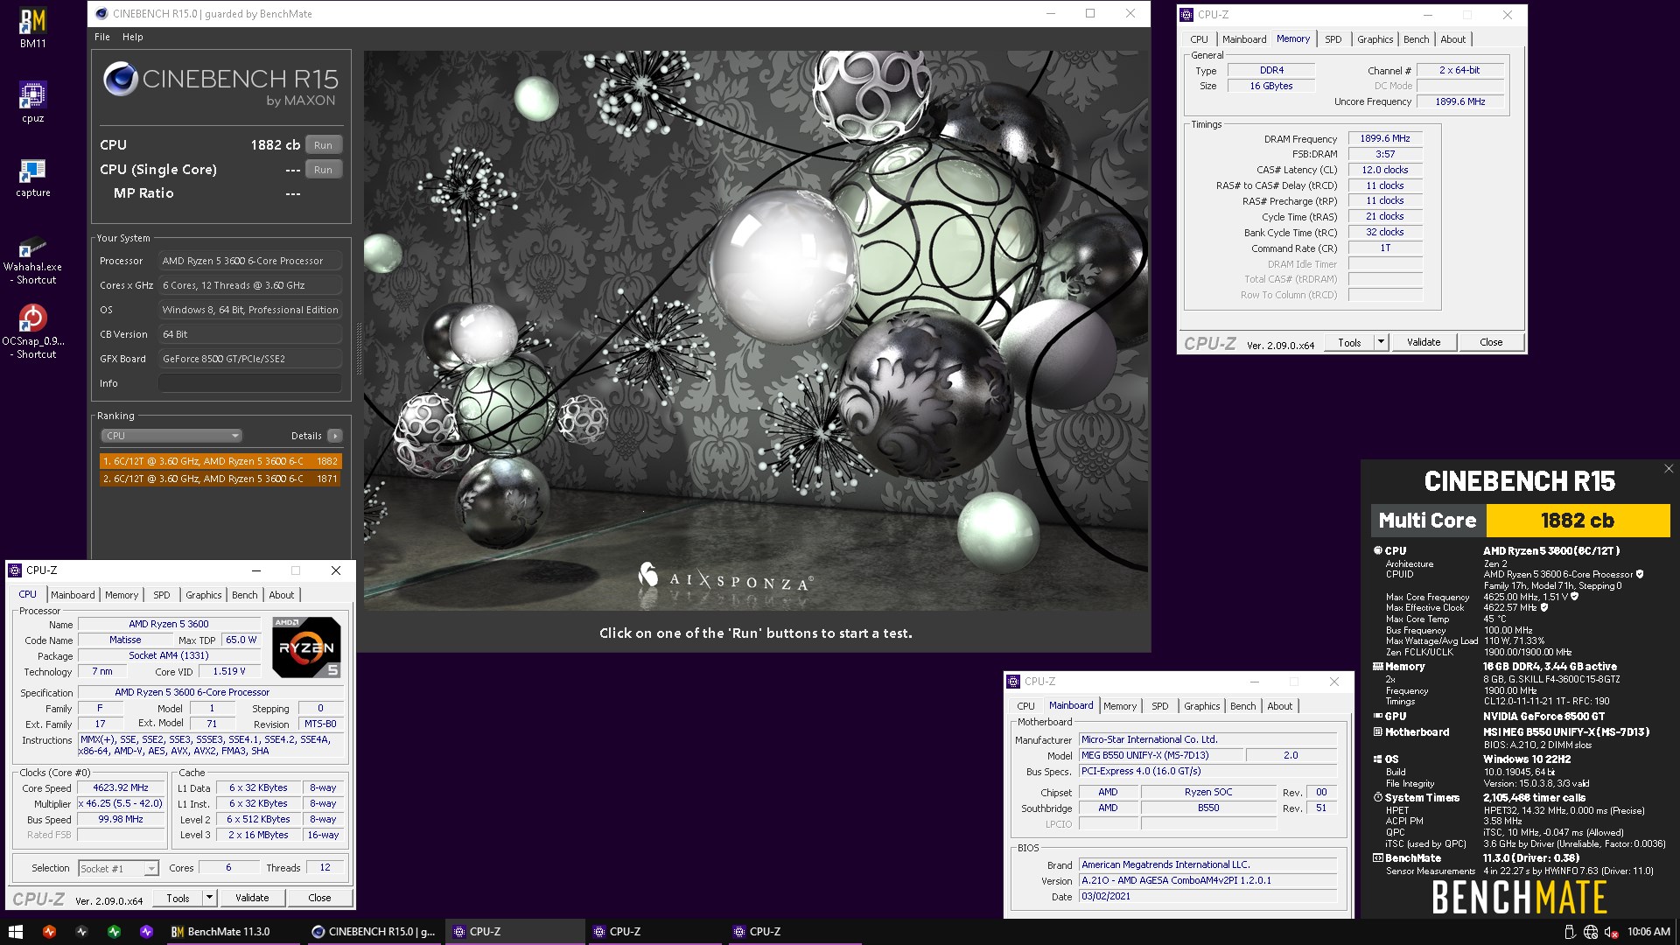Click the purple pulse taskbar icon
This screenshot has height=945, width=1680.
146,932
